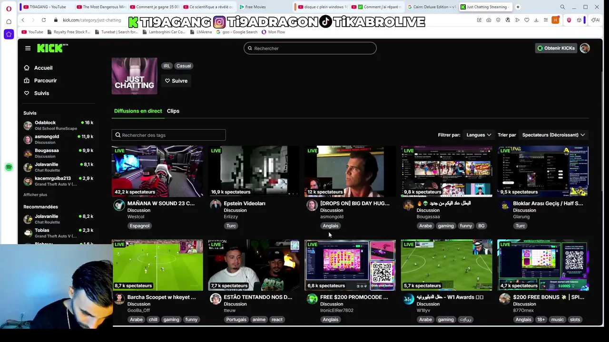Open Suivis in sidebar menu
The image size is (609, 342).
pos(41,93)
